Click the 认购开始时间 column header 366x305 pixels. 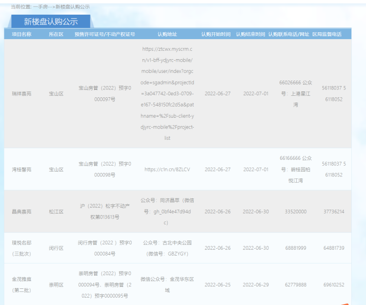(216, 34)
